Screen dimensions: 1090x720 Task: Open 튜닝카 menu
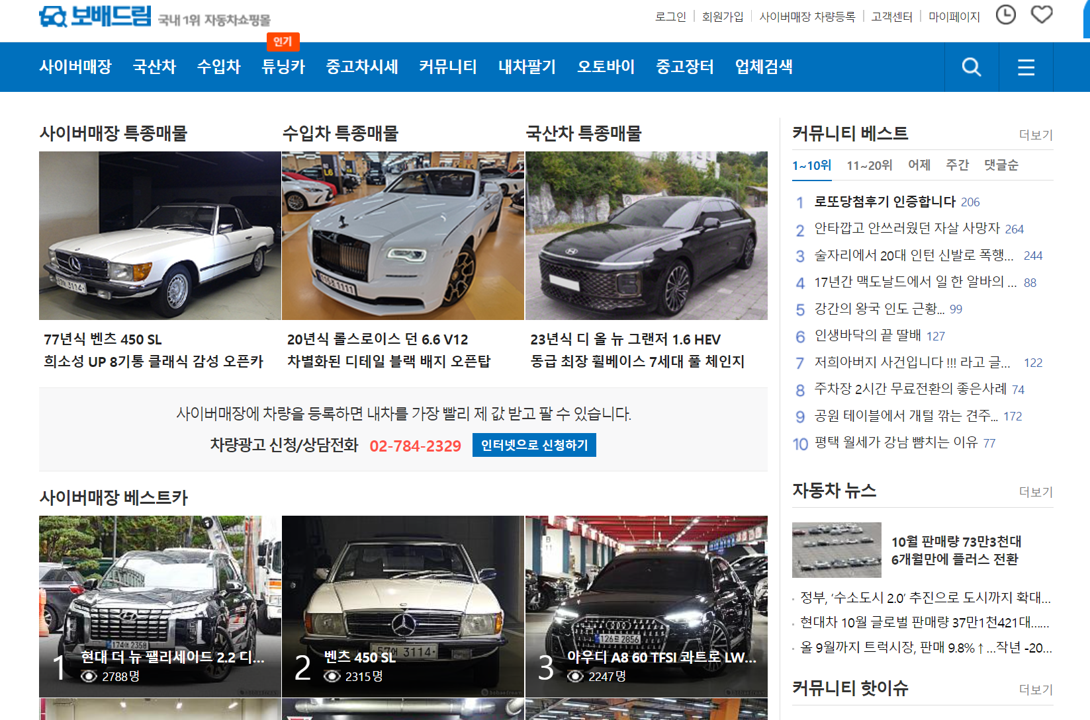283,67
